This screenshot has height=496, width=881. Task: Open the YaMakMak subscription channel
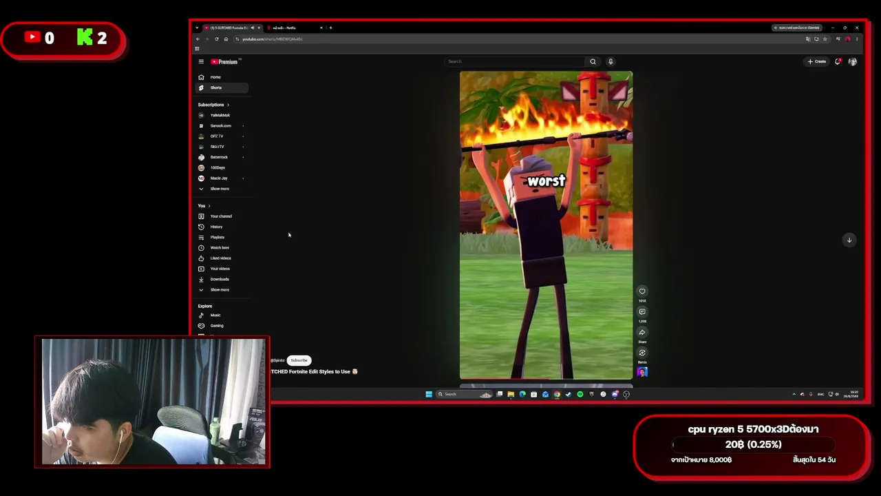(221, 115)
